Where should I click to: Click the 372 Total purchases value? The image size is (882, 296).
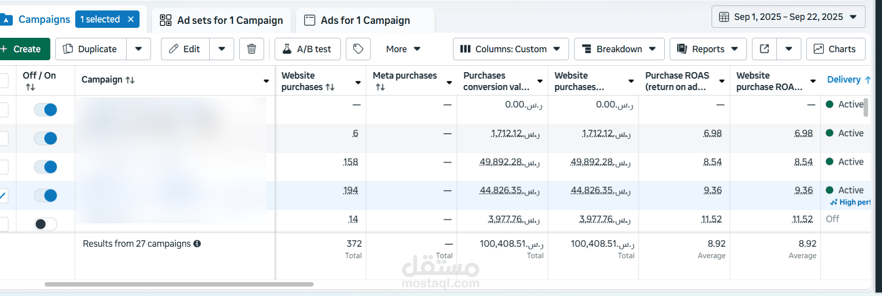tap(354, 244)
